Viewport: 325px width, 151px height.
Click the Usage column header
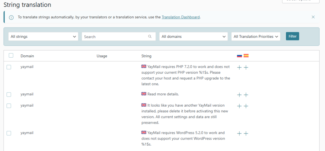click(x=102, y=56)
